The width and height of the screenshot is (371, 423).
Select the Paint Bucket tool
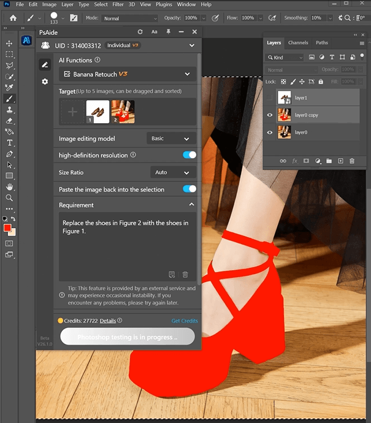pyautogui.click(x=9, y=132)
